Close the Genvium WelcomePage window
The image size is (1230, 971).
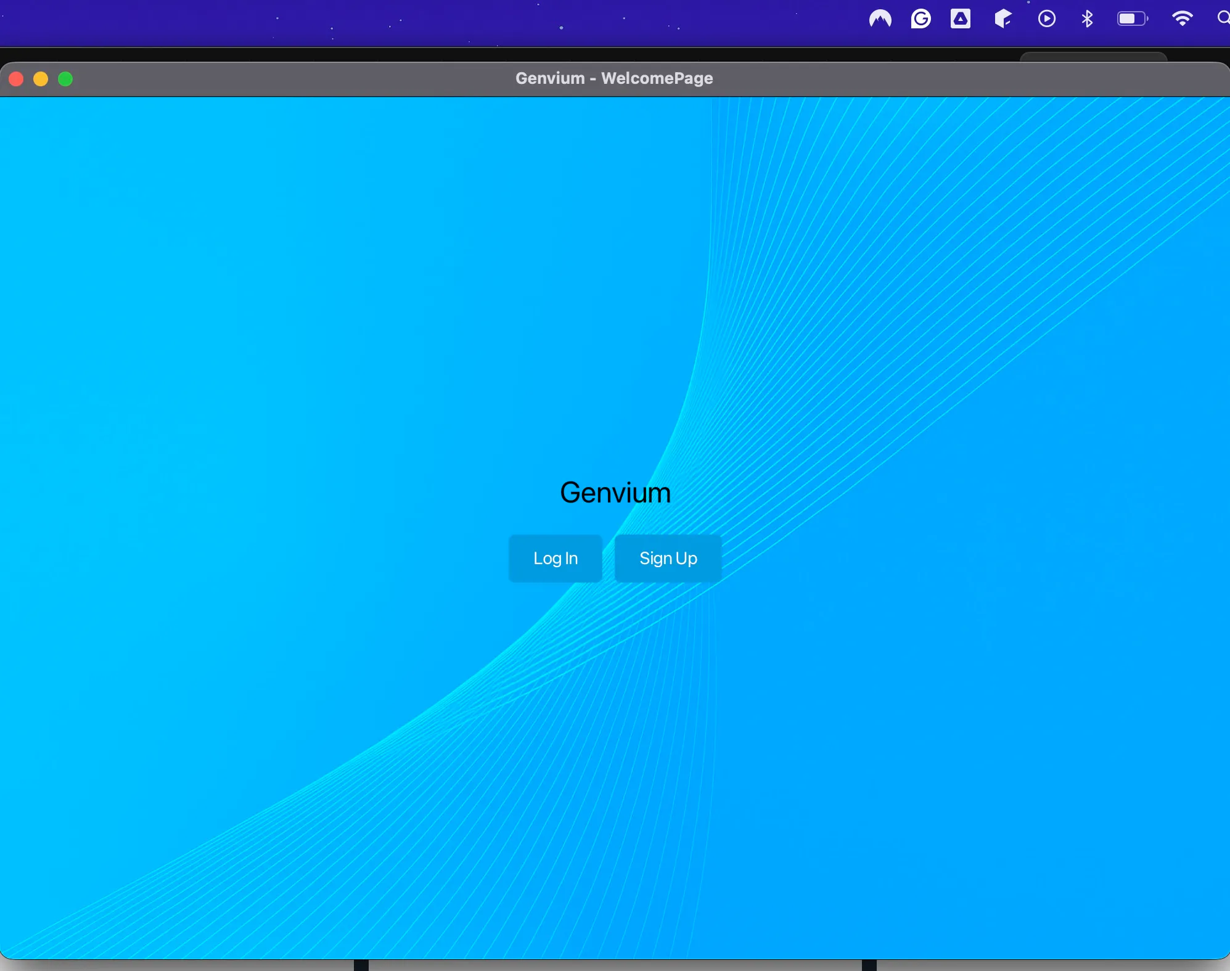coord(17,79)
